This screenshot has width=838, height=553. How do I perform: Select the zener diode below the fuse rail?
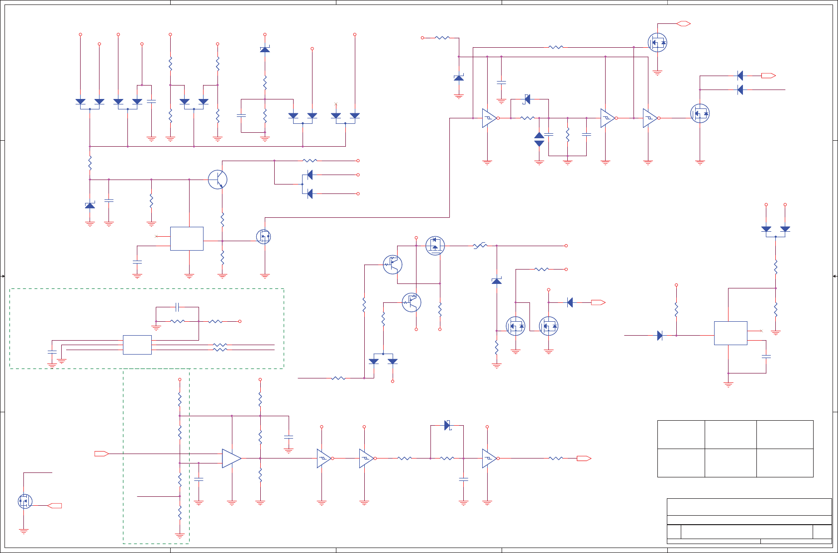click(x=497, y=281)
